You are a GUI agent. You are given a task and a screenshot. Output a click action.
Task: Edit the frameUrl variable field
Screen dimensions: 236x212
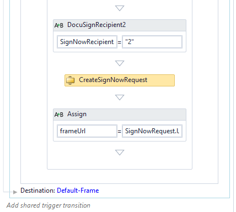tap(87, 131)
